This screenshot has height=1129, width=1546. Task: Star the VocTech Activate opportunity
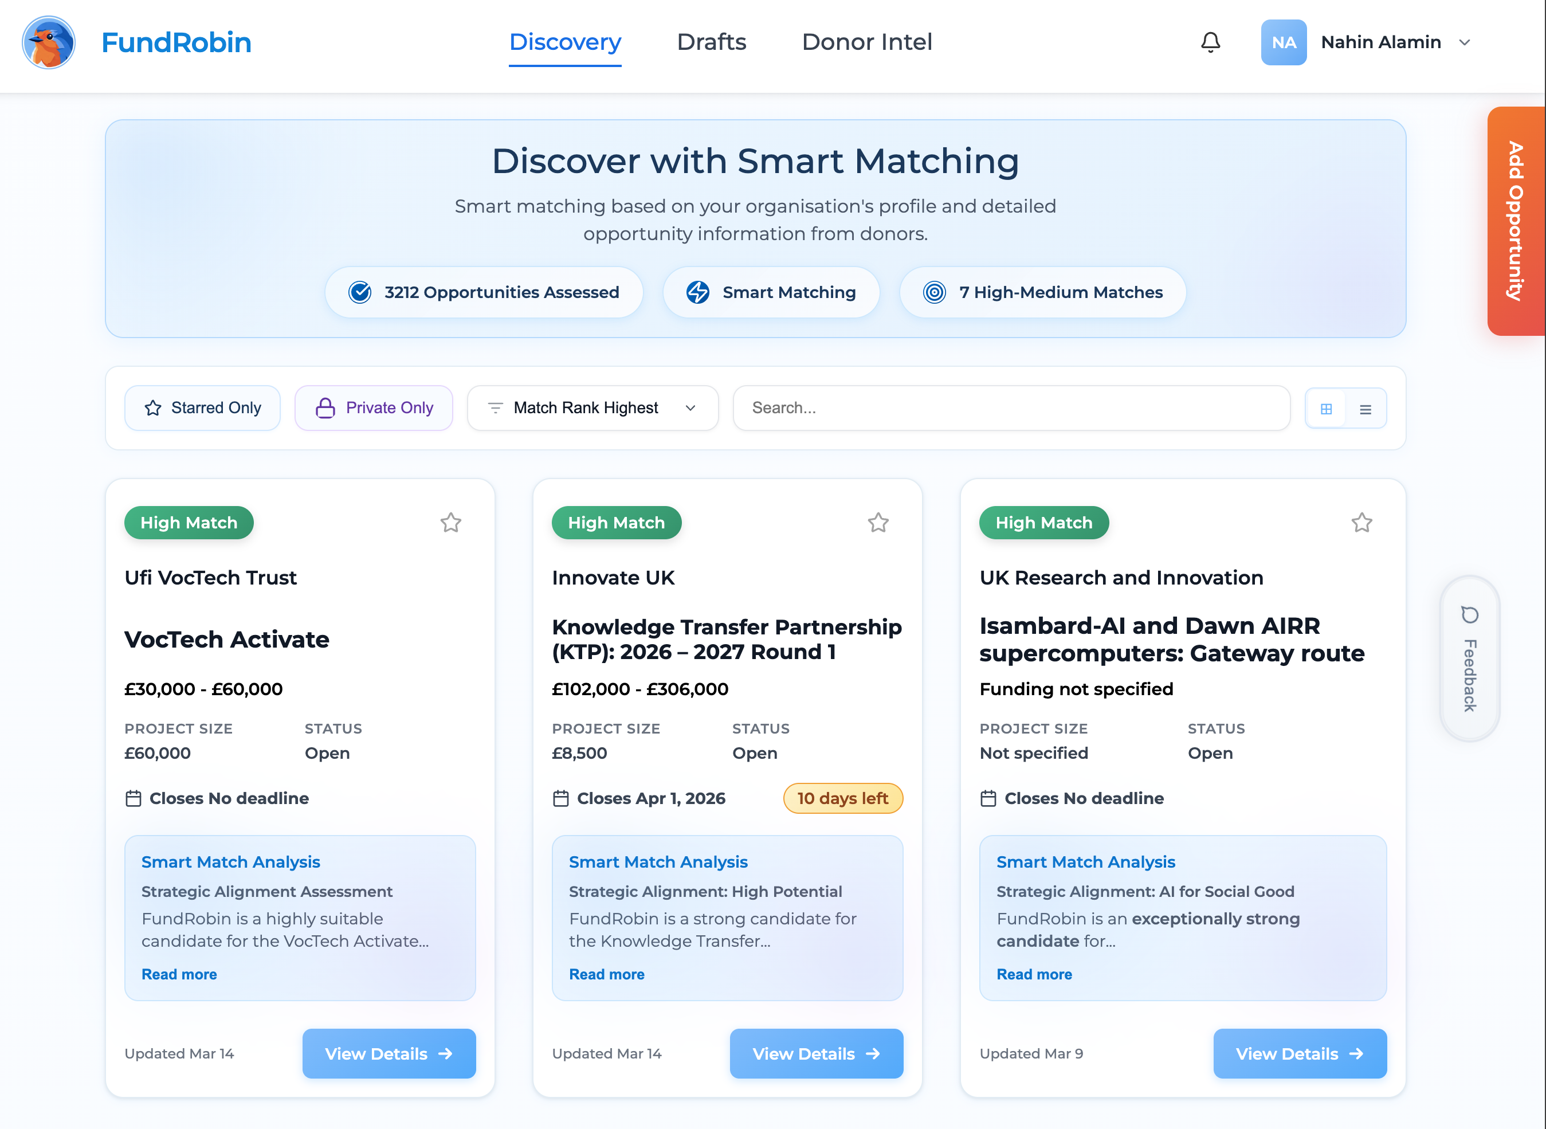450,523
